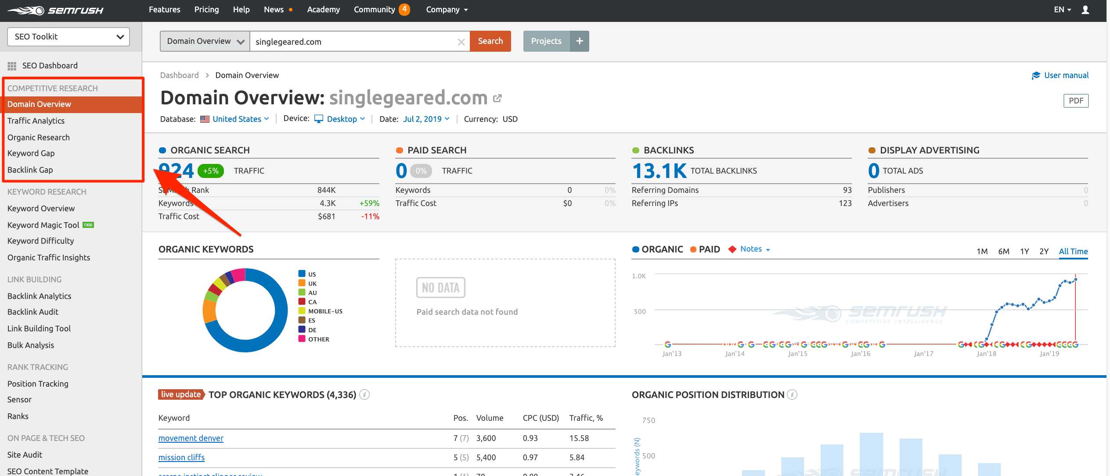Open Academy in the top navigation

pyautogui.click(x=323, y=10)
